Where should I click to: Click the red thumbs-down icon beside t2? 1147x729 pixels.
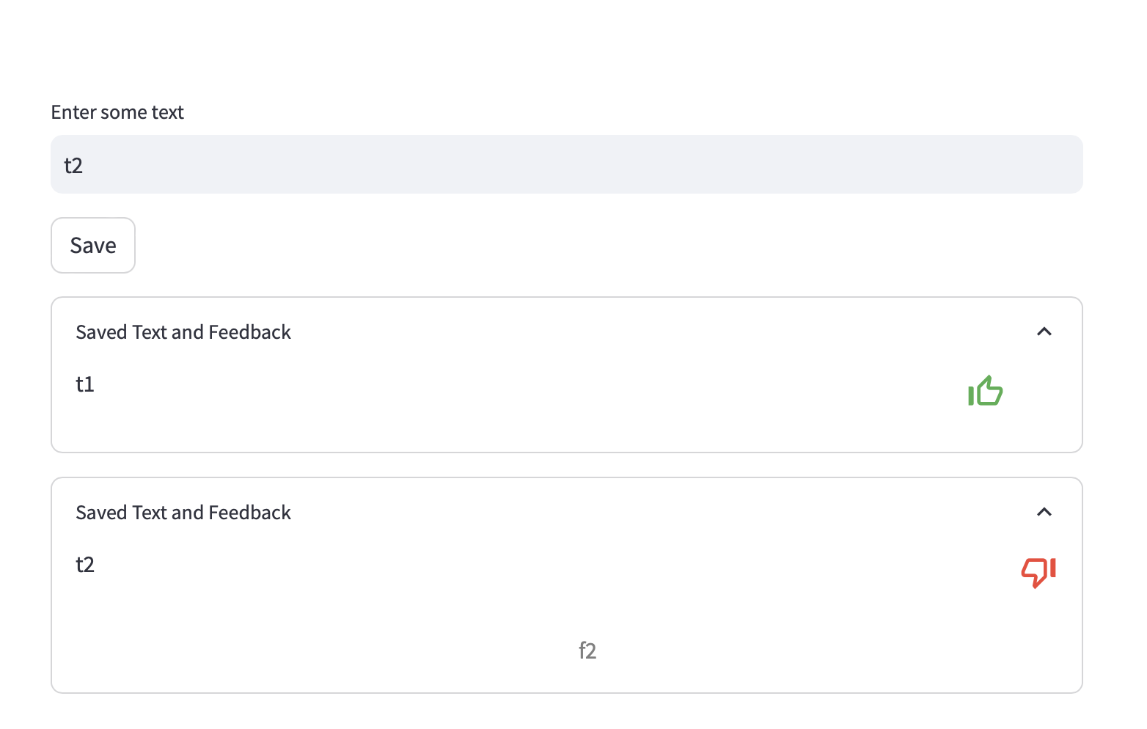[1038, 571]
